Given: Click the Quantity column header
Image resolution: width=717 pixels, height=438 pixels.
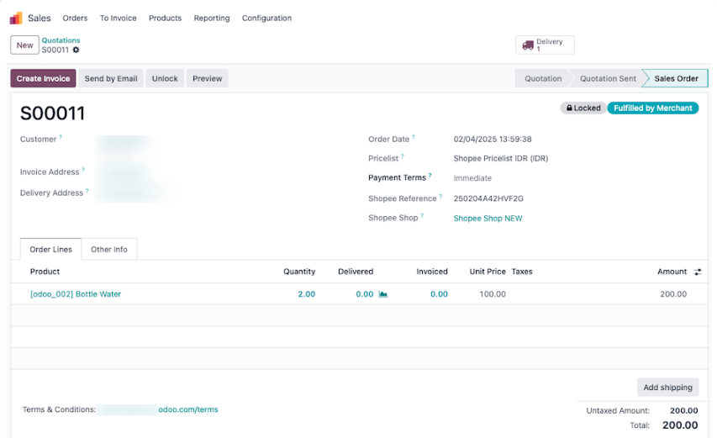Looking at the screenshot, I should pyautogui.click(x=299, y=272).
